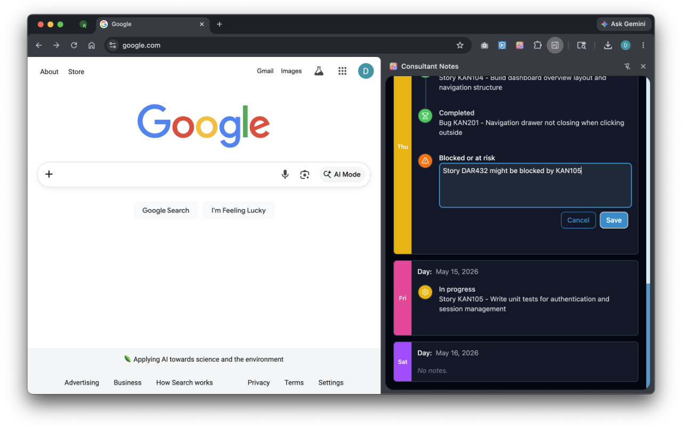Viewport: 682px width, 426px height.
Task: Close the Consultant Notes side panel
Action: click(x=643, y=67)
